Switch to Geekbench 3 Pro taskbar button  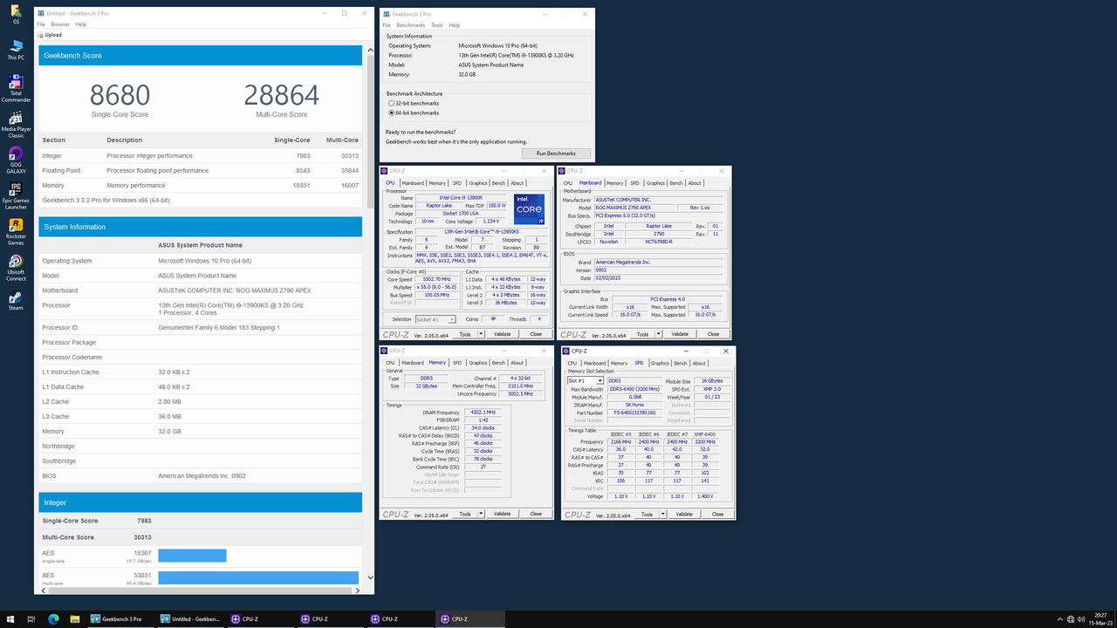[120, 619]
